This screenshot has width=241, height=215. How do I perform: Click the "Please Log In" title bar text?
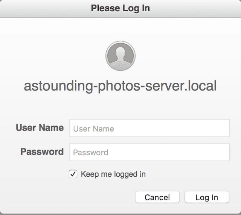120,8
